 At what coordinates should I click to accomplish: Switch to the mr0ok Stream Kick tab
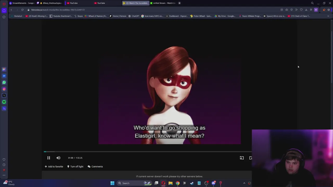click(163, 3)
